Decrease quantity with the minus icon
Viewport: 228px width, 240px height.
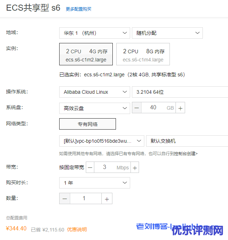pyautogui.click(x=65, y=199)
